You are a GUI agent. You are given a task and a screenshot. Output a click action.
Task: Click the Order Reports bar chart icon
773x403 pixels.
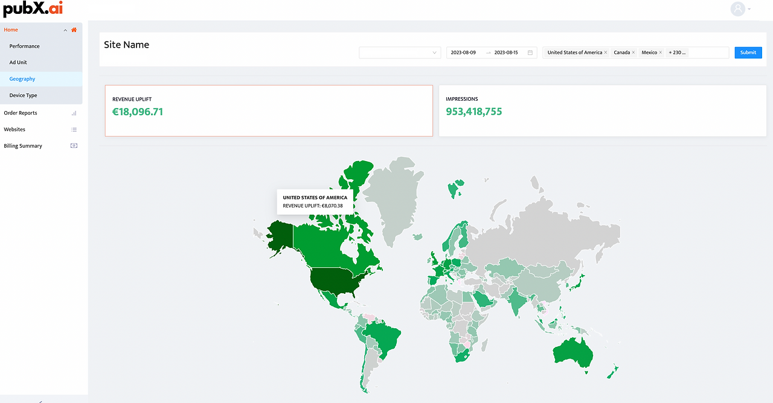(74, 113)
